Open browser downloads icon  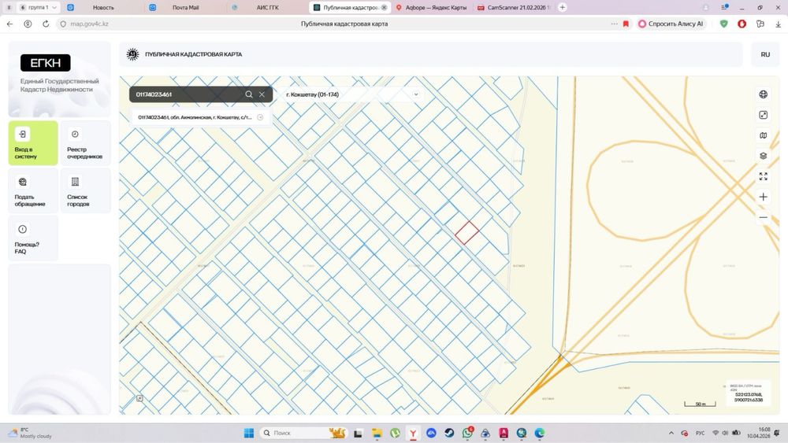[x=778, y=24]
